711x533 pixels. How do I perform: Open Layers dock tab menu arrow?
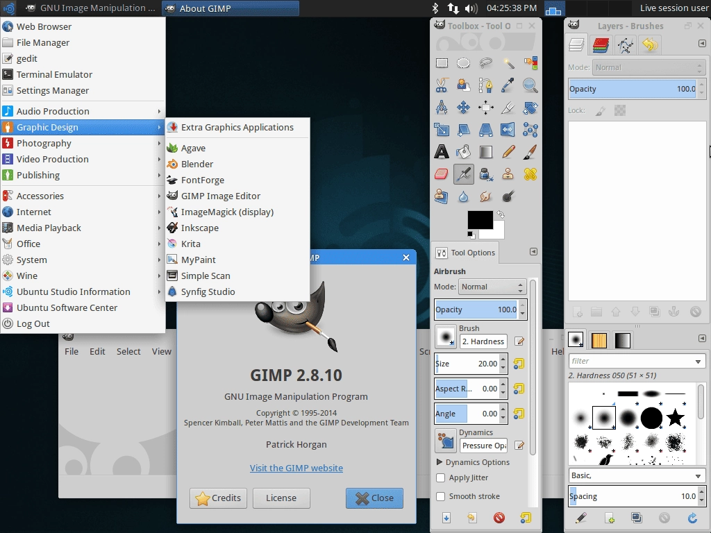(702, 44)
